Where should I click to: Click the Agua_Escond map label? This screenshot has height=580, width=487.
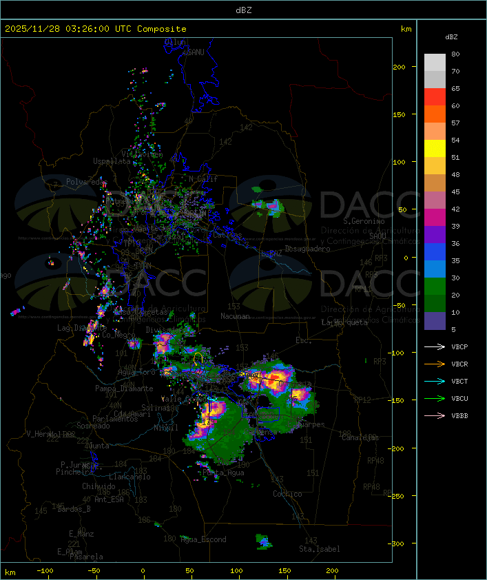click(203, 539)
